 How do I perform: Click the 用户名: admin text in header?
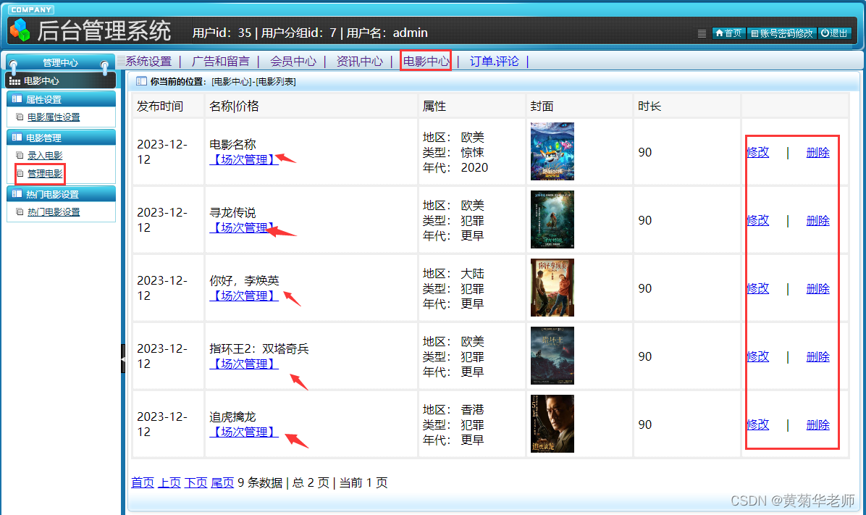point(387,33)
